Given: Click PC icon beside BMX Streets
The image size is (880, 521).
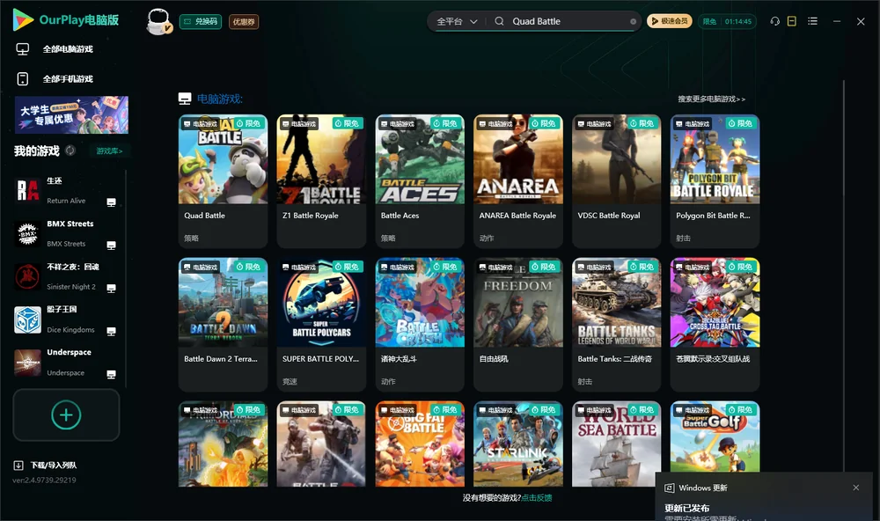Looking at the screenshot, I should tap(111, 246).
